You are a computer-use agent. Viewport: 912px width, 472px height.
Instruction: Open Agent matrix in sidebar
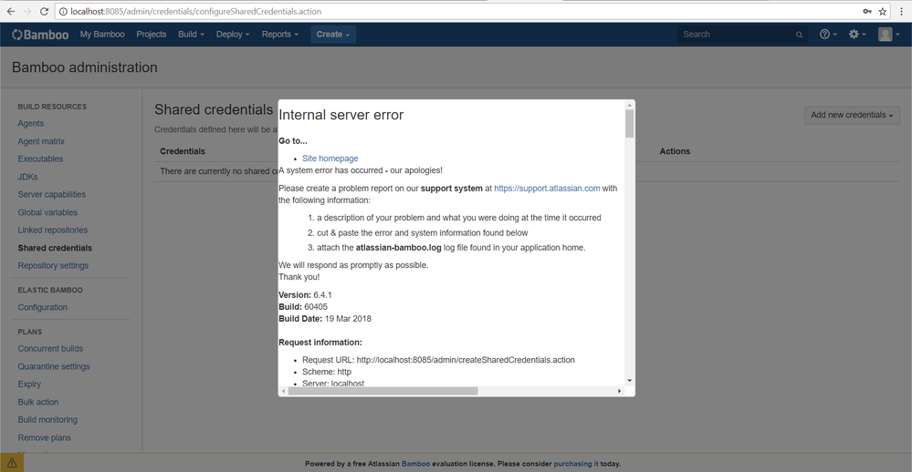(41, 141)
